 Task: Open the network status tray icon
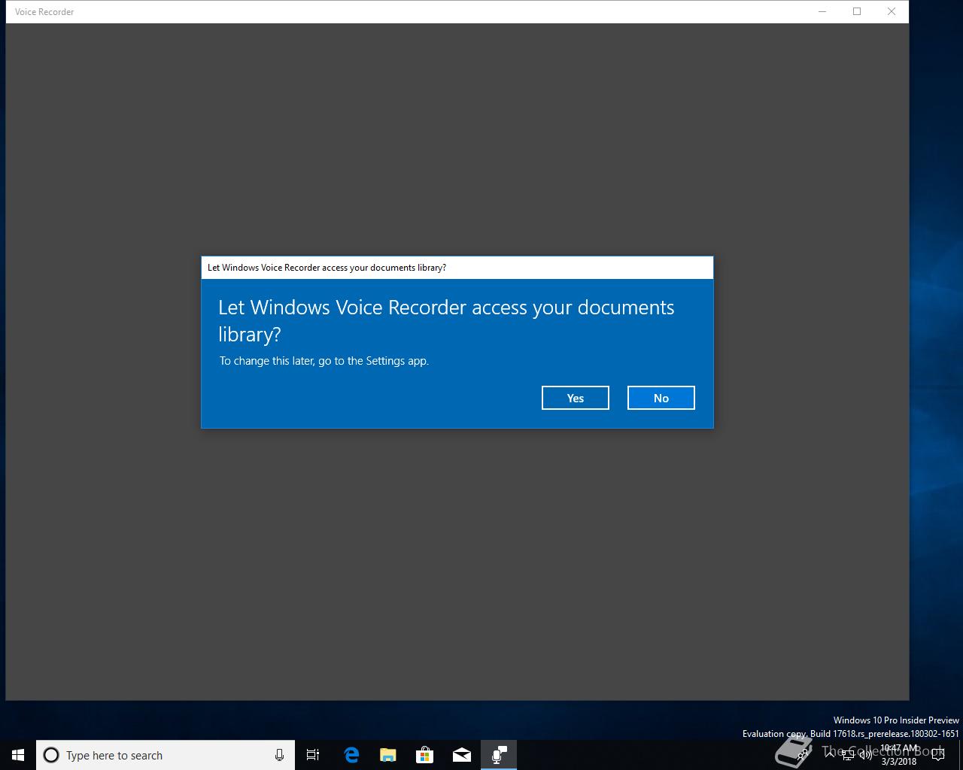point(848,755)
